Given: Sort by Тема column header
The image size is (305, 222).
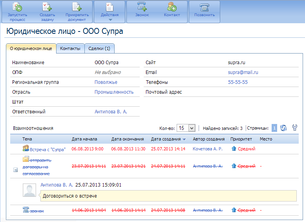Looking at the screenshot, I should [x=27, y=139].
